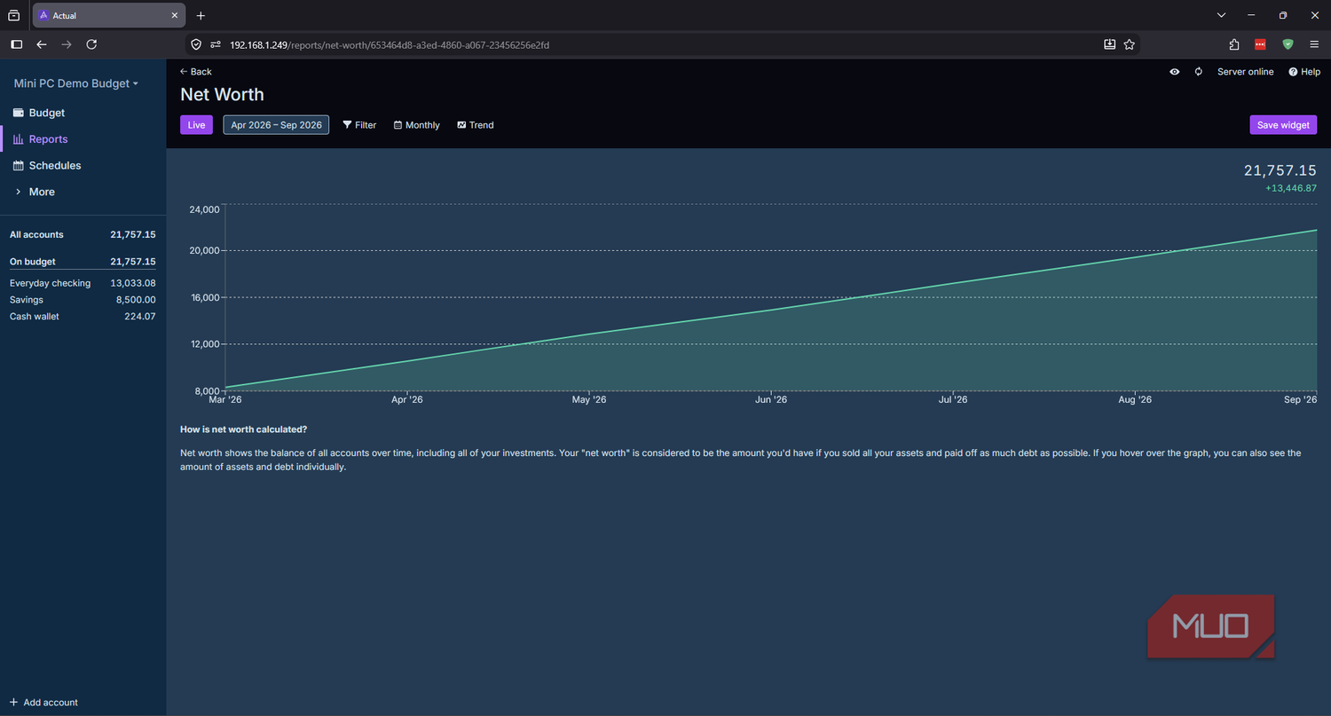
Task: Open Reports in the sidebar
Action: (x=83, y=139)
